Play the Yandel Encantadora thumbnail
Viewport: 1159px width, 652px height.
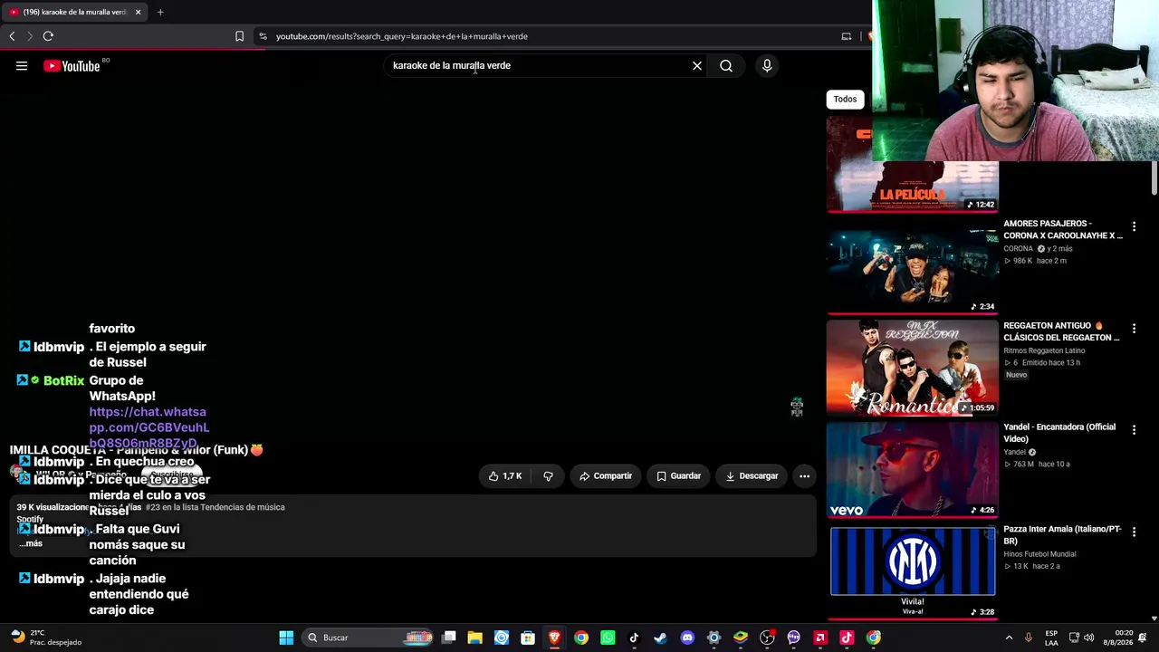[x=913, y=469]
